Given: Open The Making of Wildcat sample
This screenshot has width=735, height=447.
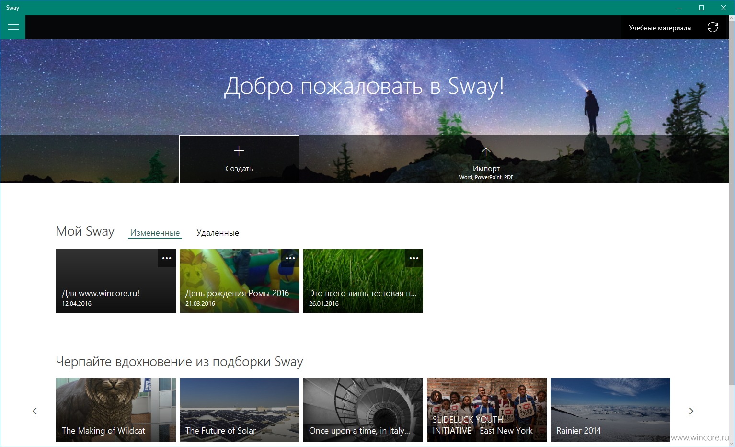Looking at the screenshot, I should click(116, 410).
